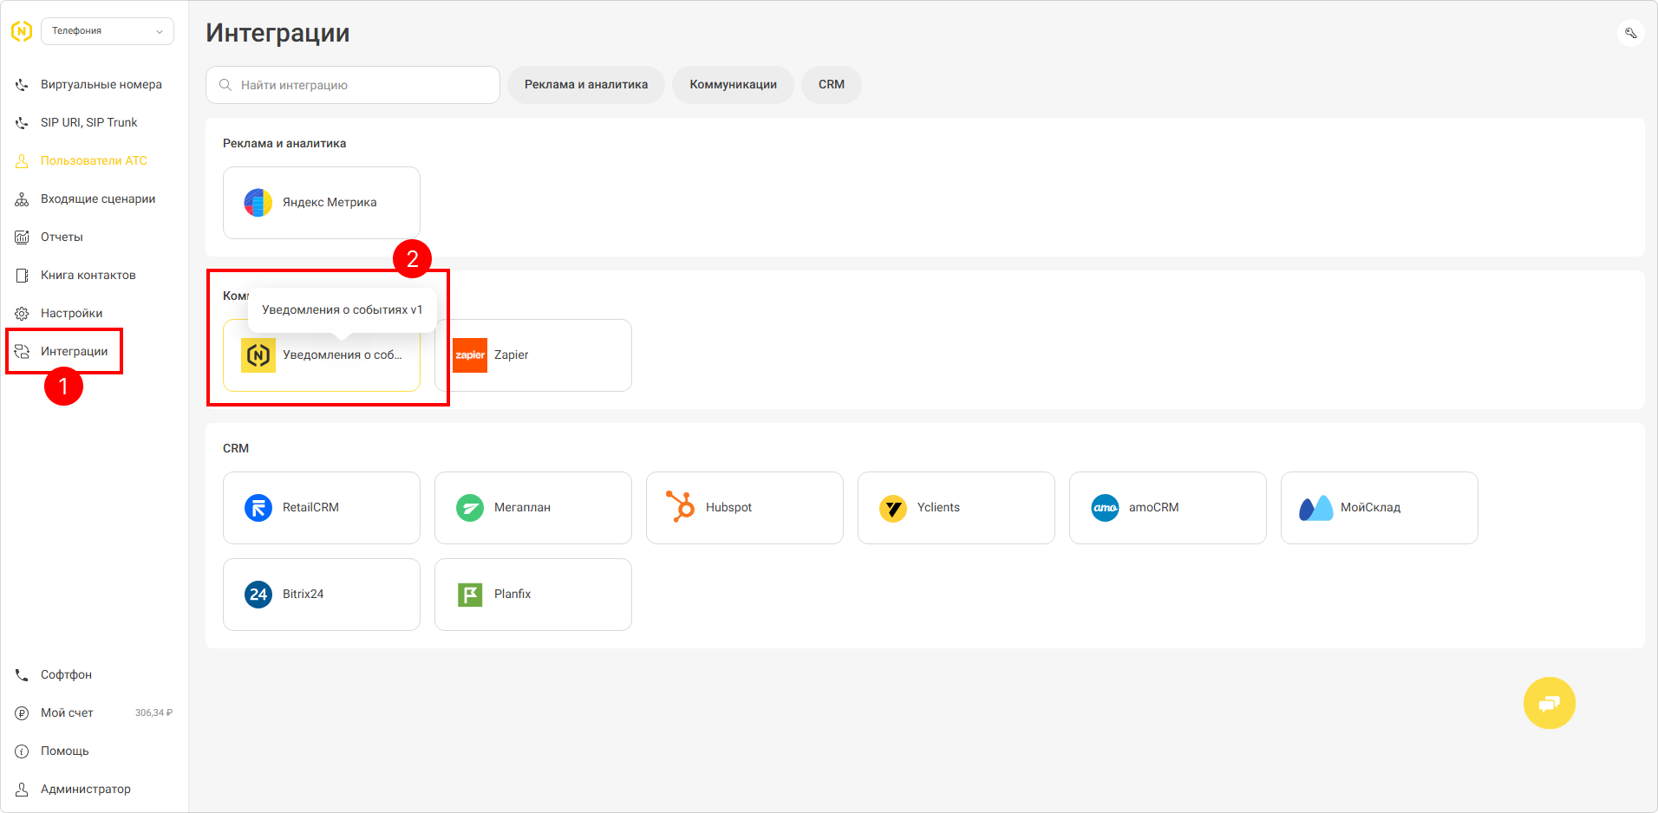The height and width of the screenshot is (813, 1658).
Task: Click the Книга контактов icon
Action: click(22, 276)
